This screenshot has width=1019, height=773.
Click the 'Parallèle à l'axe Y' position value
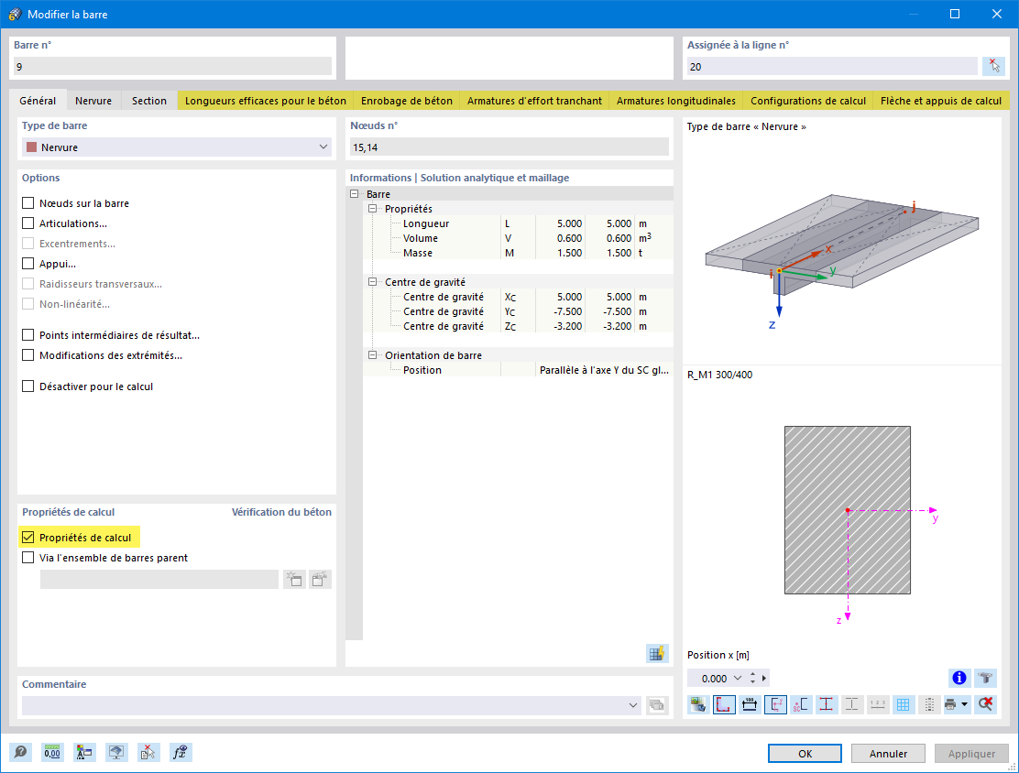coord(604,370)
